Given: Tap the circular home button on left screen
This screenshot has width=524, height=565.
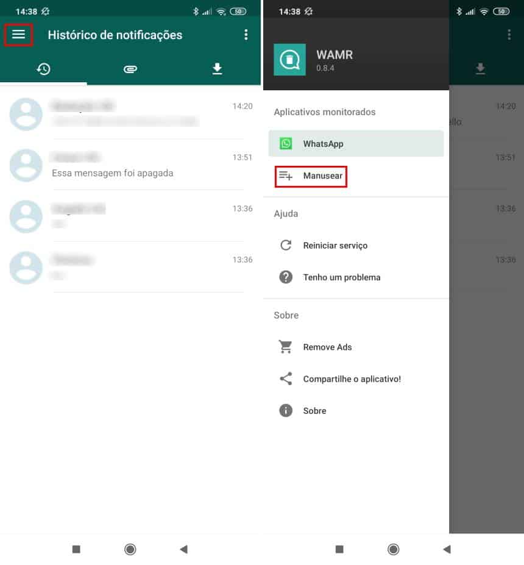Looking at the screenshot, I should point(130,549).
